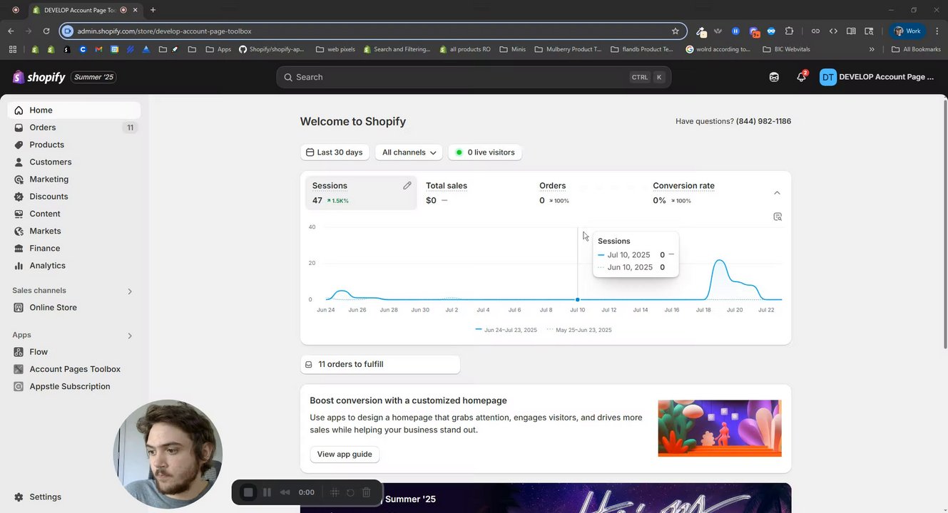Click the Jul 10 data point on chart
Image resolution: width=948 pixels, height=513 pixels.
[x=577, y=299]
